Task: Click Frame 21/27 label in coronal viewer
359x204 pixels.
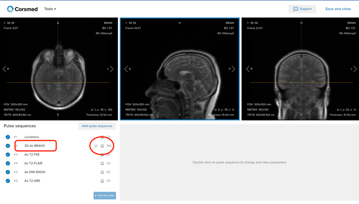Action: (x=255, y=28)
